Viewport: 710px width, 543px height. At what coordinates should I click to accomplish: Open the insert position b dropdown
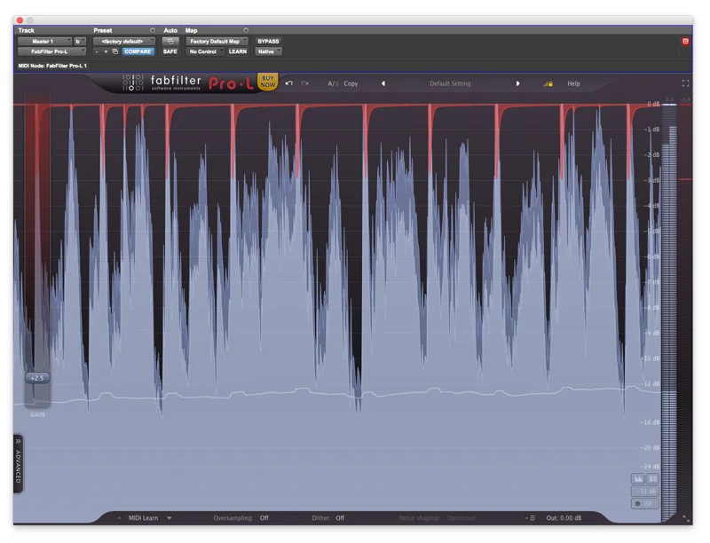coord(80,41)
